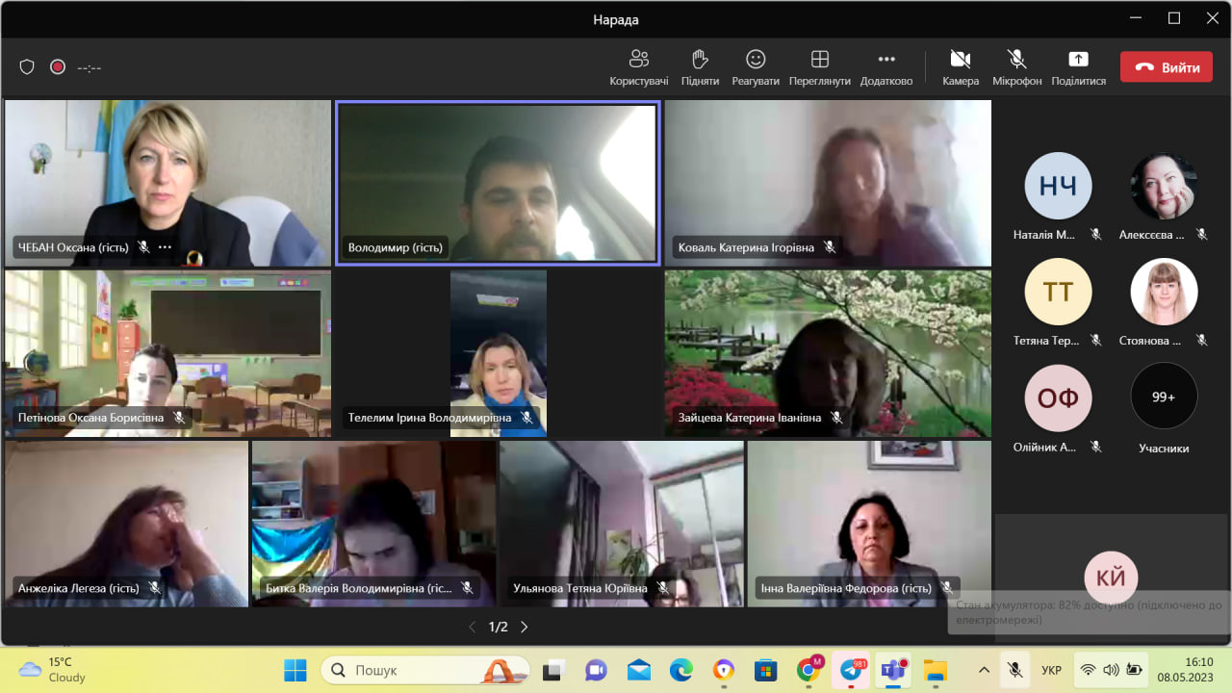Click the Стоянова participant avatar photo
Screen dimensions: 1232x693
pos(1164,292)
